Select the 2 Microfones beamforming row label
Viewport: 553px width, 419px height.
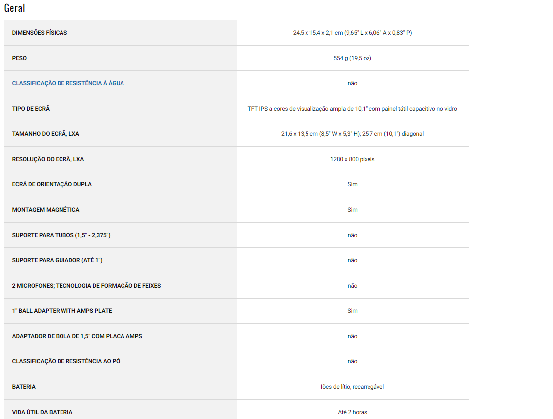pos(86,286)
